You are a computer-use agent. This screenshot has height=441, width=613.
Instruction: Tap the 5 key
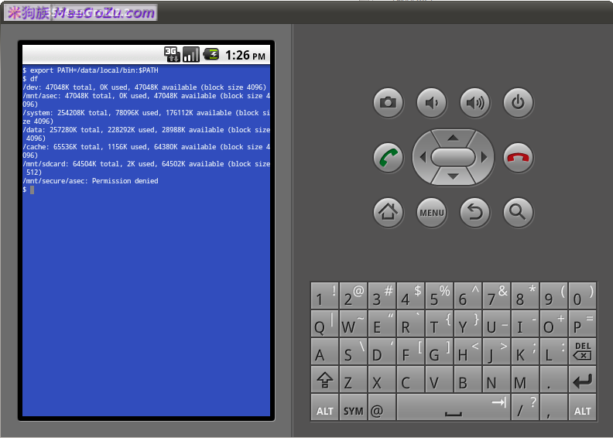[440, 296]
